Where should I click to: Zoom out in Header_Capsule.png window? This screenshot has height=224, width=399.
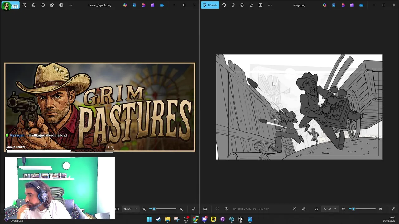(144, 209)
